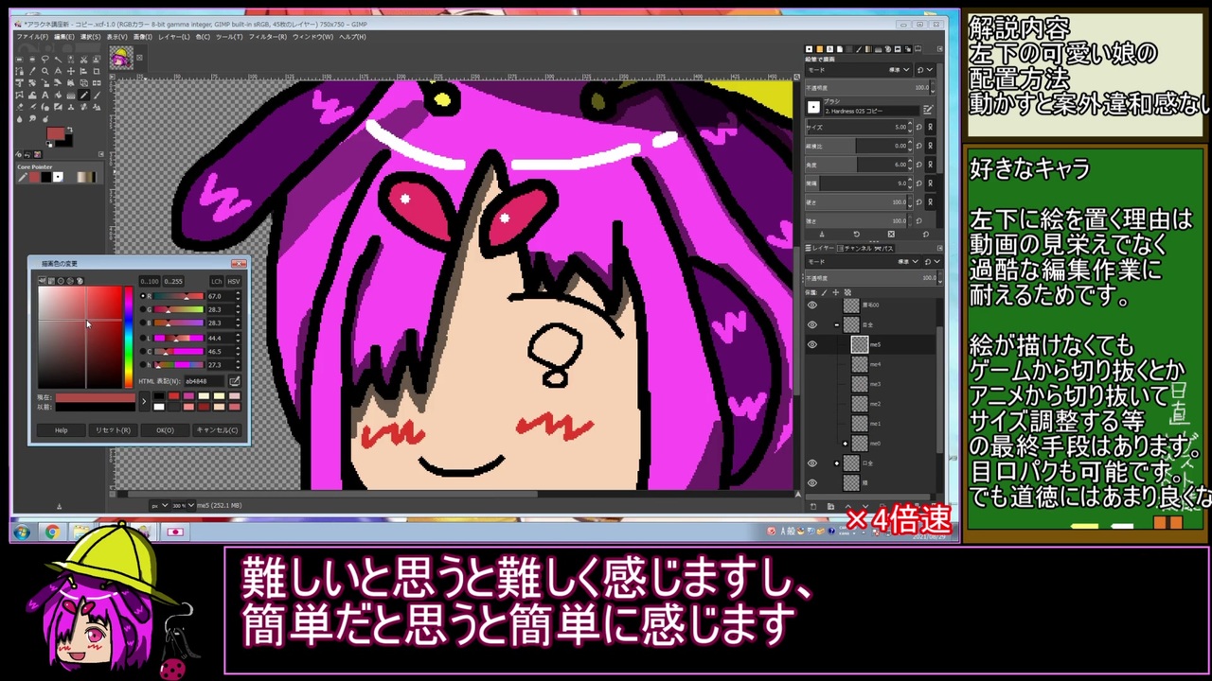The image size is (1212, 681).
Task: Select the Move tool in toolbox
Action: (71, 71)
